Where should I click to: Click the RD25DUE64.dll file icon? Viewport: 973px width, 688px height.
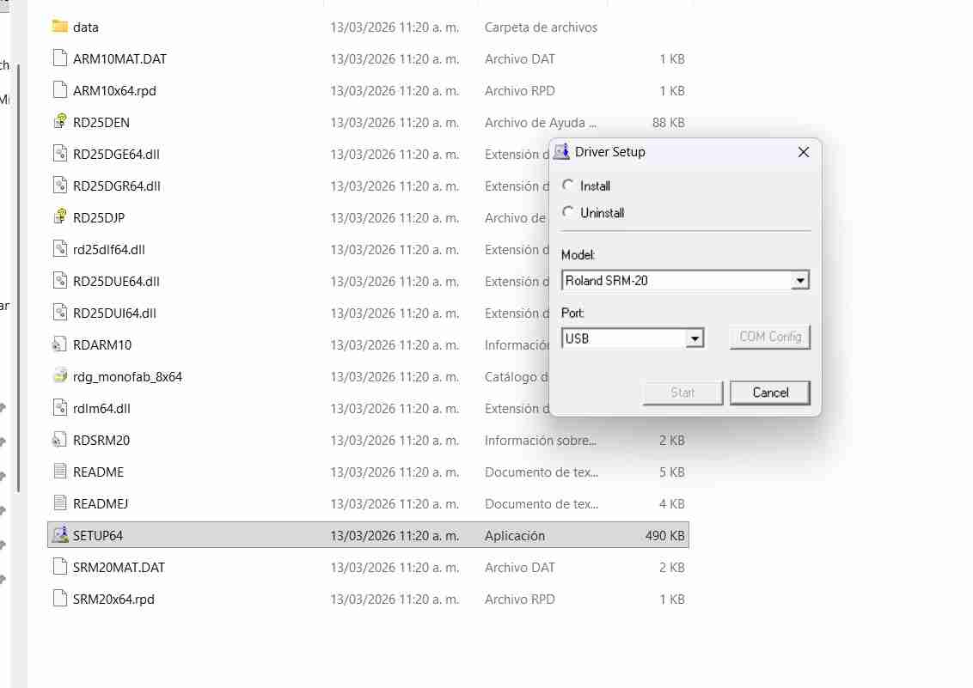pyautogui.click(x=59, y=280)
